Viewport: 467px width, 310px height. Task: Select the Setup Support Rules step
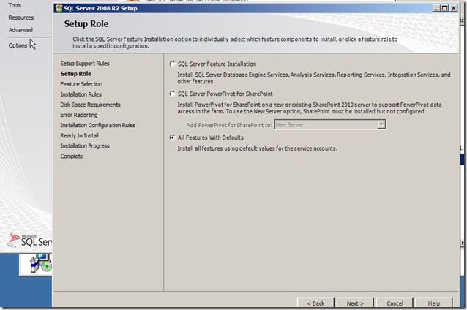85,64
